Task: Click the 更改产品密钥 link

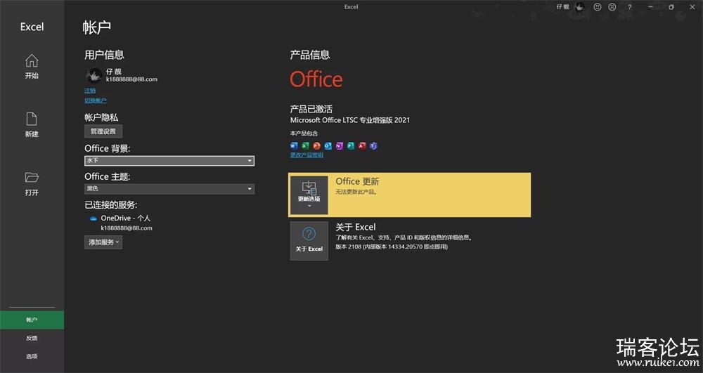Action: click(x=307, y=155)
